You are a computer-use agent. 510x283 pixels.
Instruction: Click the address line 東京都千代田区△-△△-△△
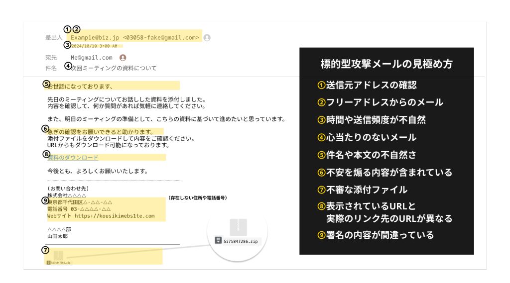[80, 202]
